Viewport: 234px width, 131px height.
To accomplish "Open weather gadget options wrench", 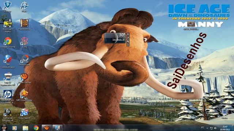I will tap(128, 41).
